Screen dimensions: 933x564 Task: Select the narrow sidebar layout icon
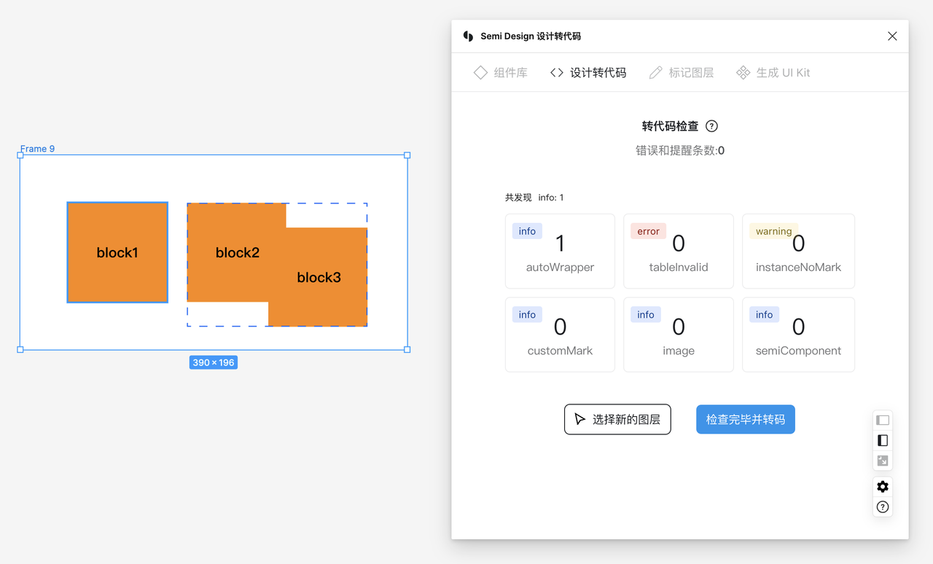(x=883, y=440)
